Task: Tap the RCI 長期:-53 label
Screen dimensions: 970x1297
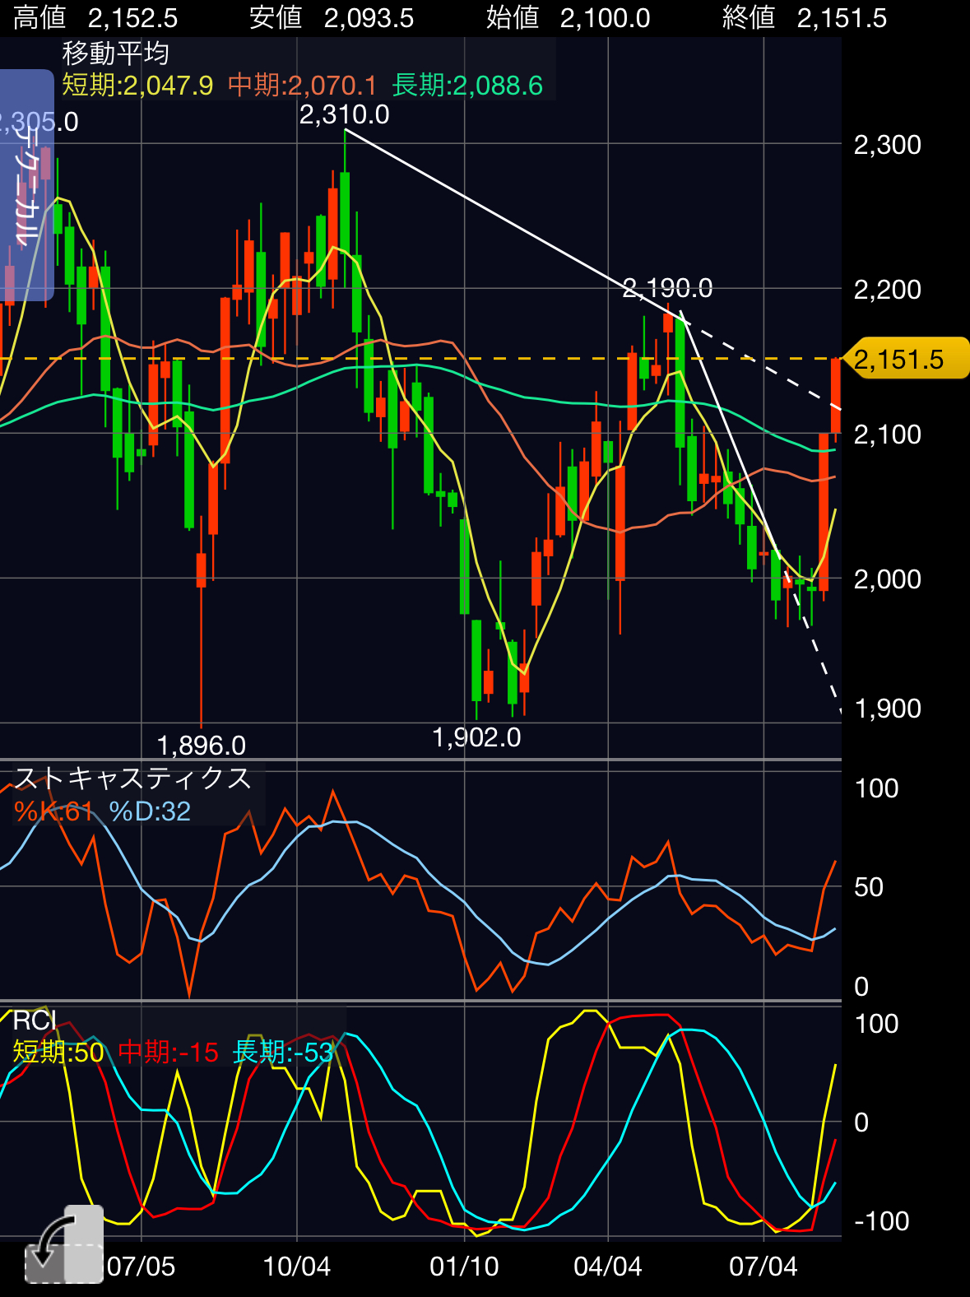Action: click(283, 1052)
